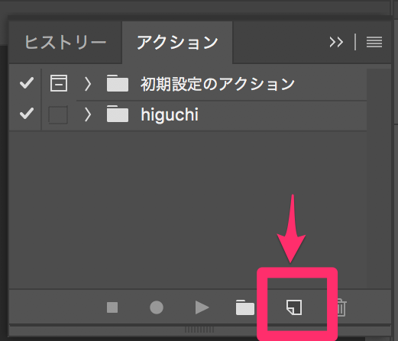Click the trash delete icon
The width and height of the screenshot is (398, 341).
[x=341, y=307]
